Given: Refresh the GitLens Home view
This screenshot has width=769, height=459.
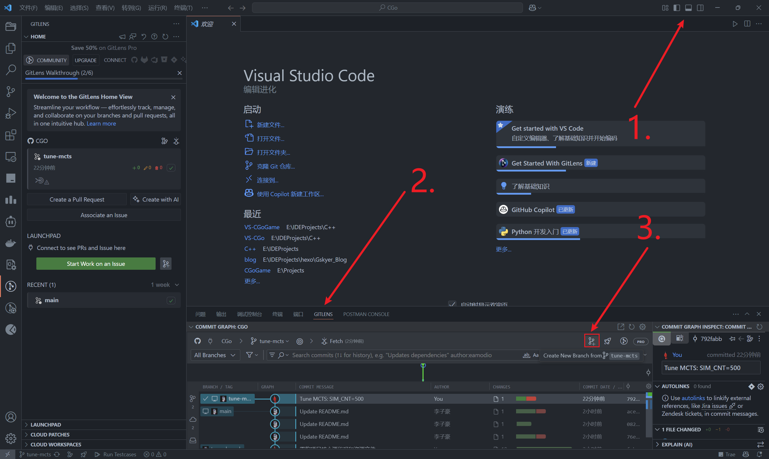Looking at the screenshot, I should coord(166,36).
